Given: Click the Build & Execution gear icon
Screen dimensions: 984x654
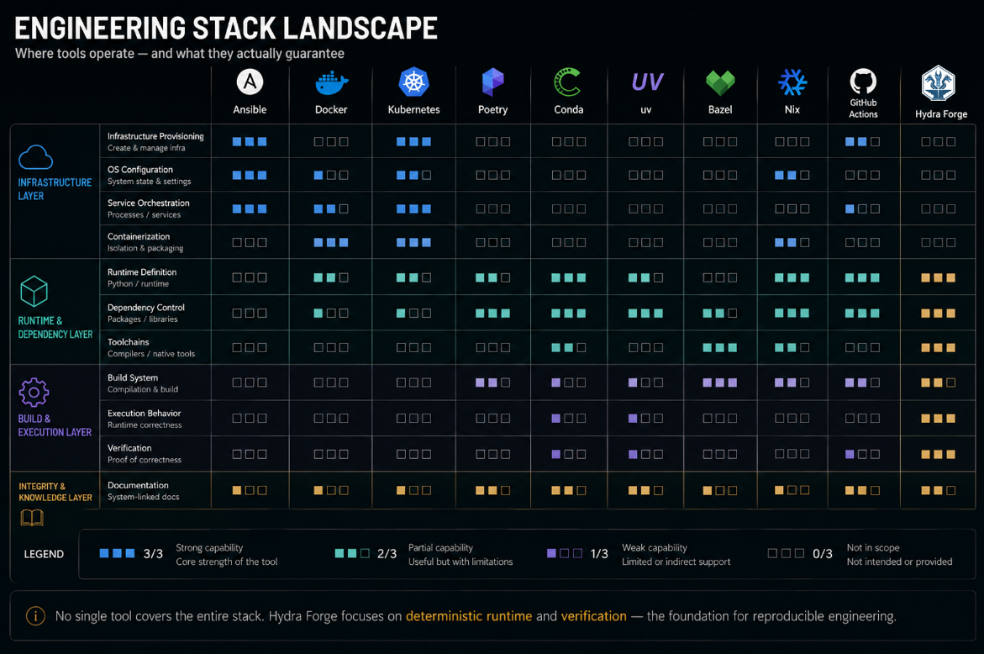Looking at the screenshot, I should pos(34,393).
